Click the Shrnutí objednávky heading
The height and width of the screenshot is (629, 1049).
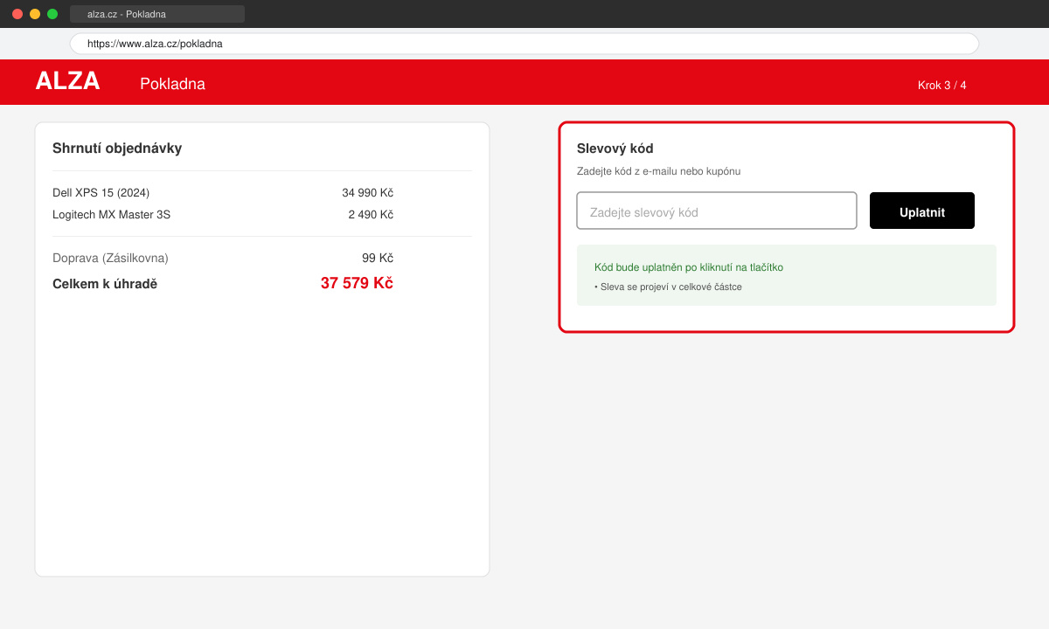(x=117, y=149)
